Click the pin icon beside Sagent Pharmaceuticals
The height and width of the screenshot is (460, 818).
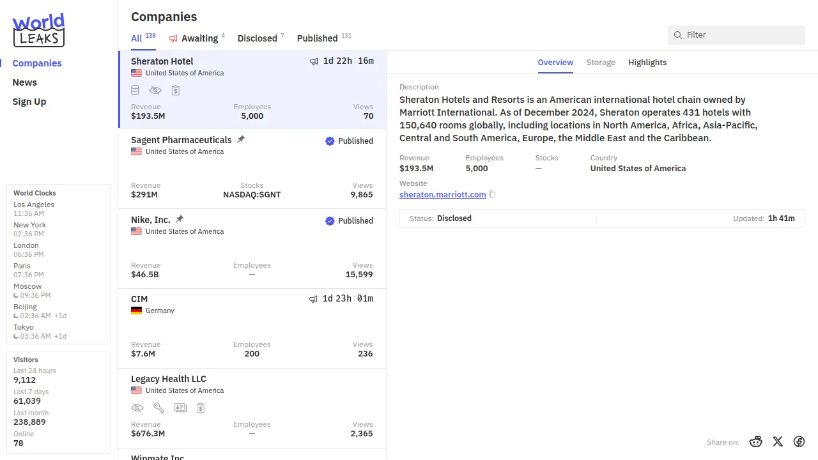(241, 139)
